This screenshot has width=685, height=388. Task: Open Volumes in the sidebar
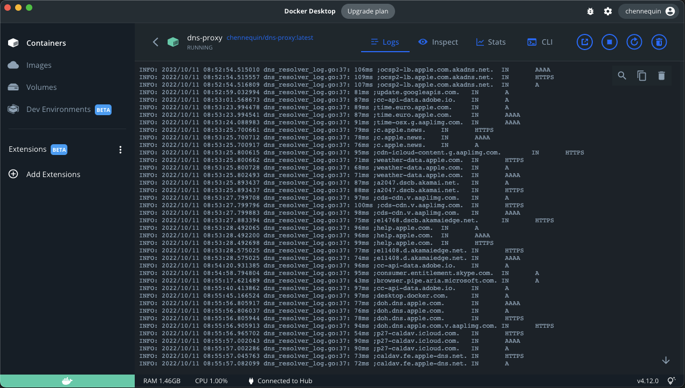(67, 87)
